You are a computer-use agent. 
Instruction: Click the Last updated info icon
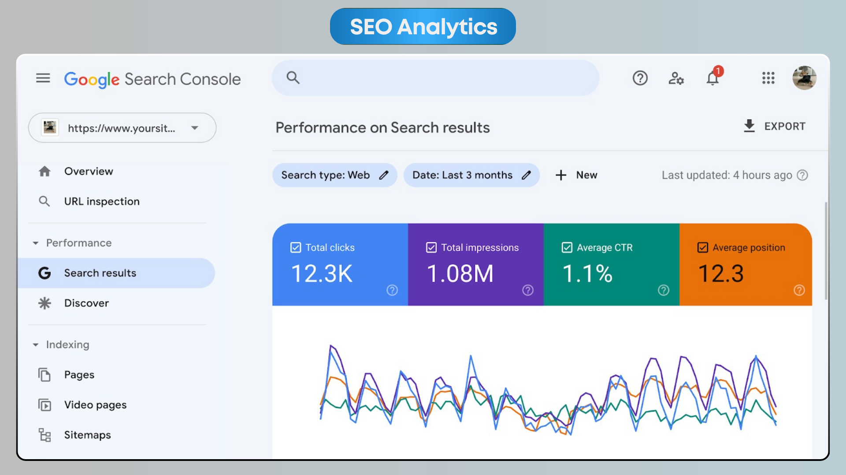tap(803, 175)
